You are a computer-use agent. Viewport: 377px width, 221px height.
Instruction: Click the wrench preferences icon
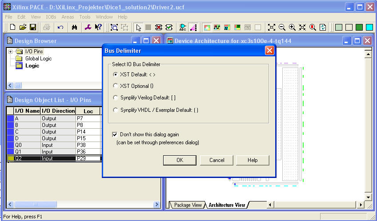[88, 27]
